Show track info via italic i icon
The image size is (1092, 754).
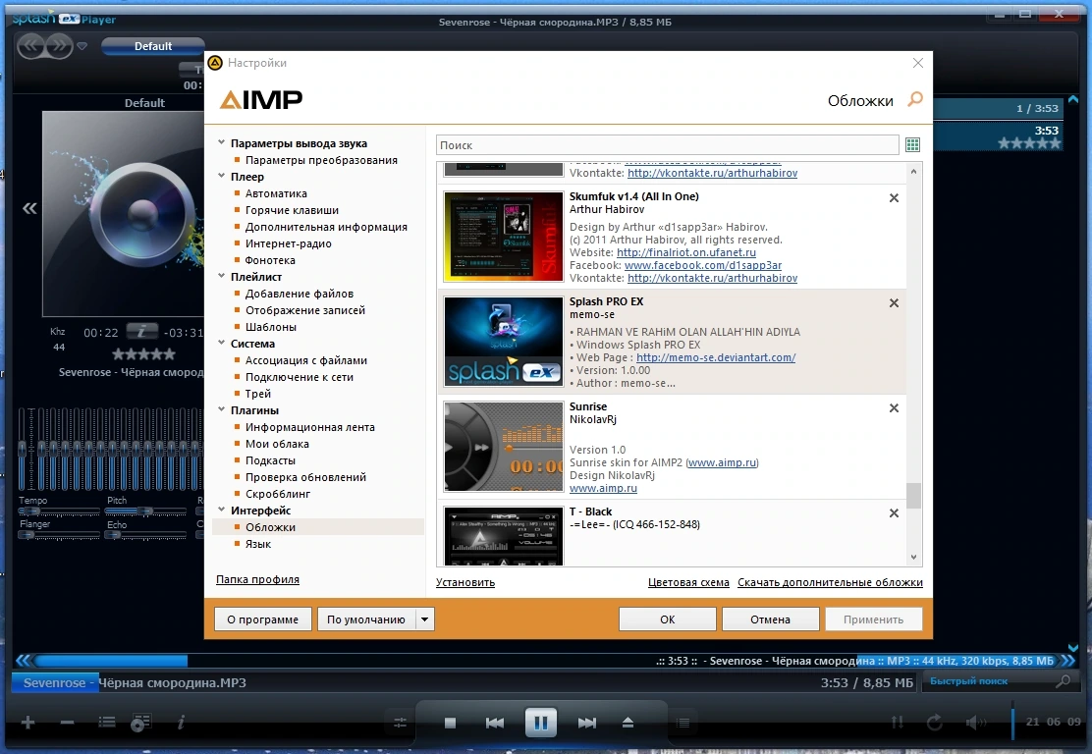(181, 723)
